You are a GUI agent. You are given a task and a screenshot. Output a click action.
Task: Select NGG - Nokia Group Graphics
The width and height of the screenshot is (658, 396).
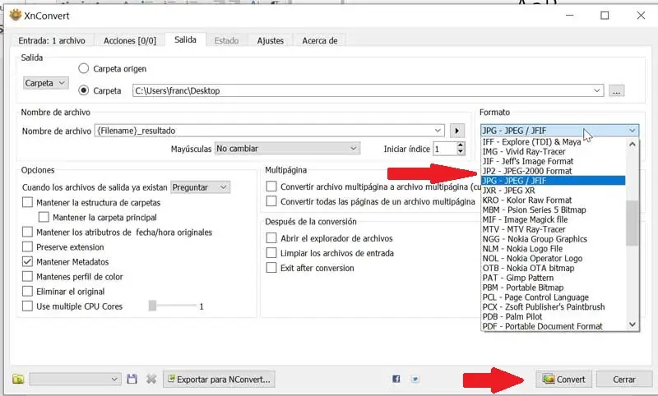click(553, 239)
